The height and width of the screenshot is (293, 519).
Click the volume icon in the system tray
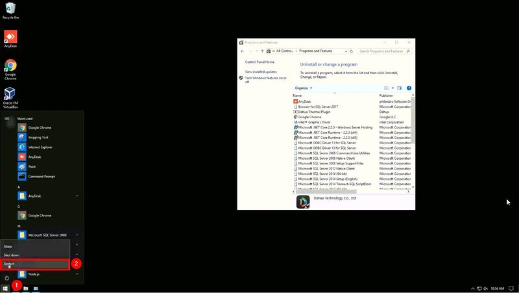[485, 288]
